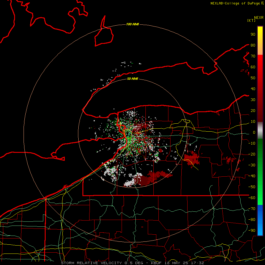The image size is (265, 265).
Task: Click the 100 NMI range ring label
Action: [132, 24]
